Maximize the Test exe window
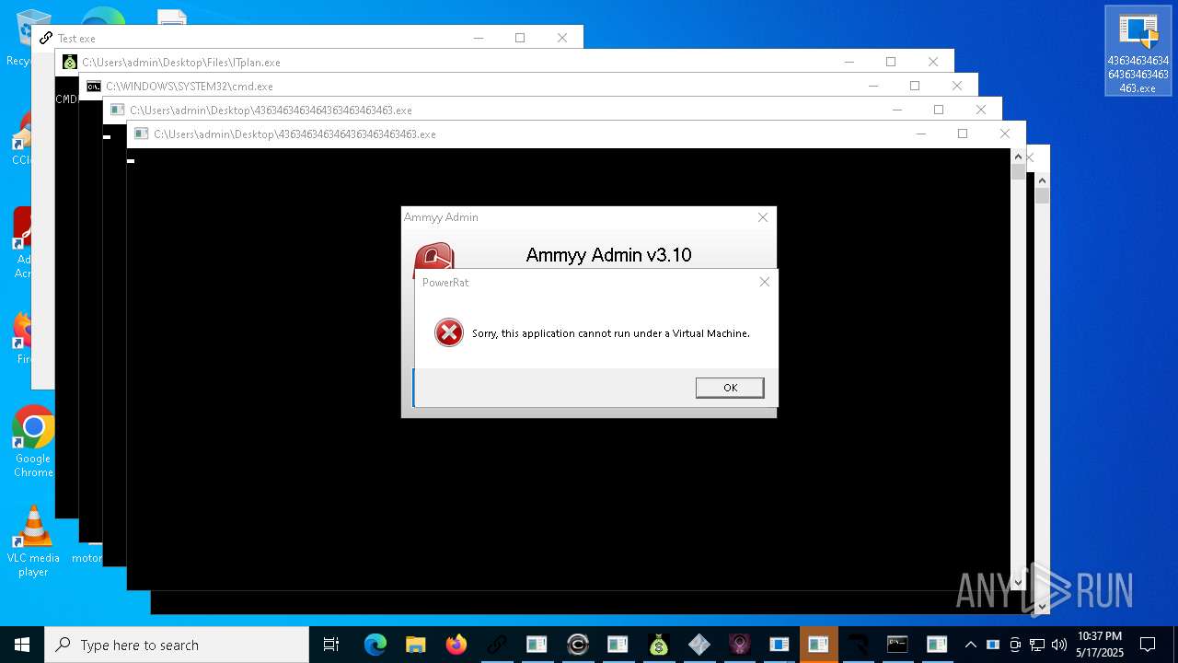1178x663 pixels. [520, 38]
